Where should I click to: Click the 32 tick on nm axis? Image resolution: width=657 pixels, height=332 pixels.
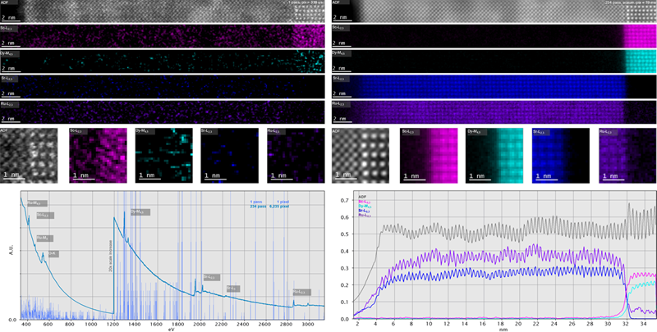pyautogui.click(x=627, y=324)
